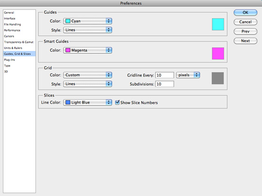The width and height of the screenshot is (262, 196).
Task: Select Transparency & Gamut category
Action: click(19, 42)
